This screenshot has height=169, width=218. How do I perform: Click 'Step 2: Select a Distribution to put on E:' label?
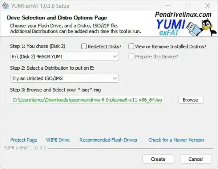[52, 68]
